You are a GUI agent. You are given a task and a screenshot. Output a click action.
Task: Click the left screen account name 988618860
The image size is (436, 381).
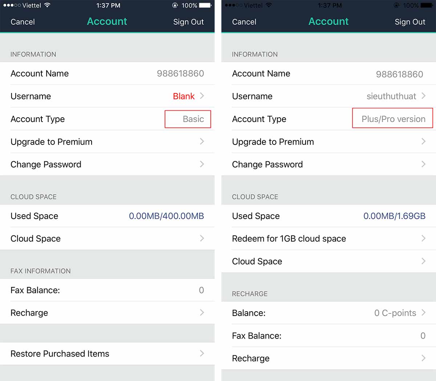(180, 73)
